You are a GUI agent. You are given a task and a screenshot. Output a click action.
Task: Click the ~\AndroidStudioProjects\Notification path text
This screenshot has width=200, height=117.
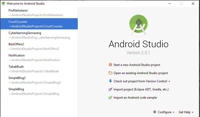[x=34, y=60]
